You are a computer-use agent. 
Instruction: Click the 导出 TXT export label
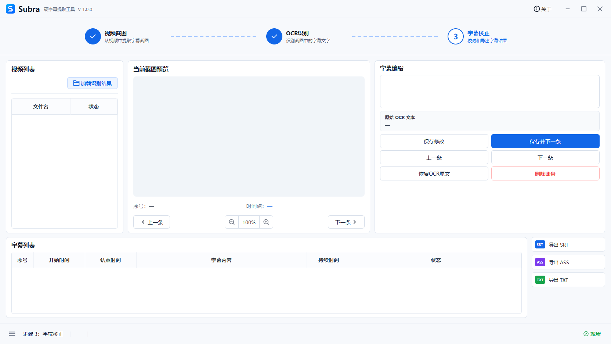[558, 280]
